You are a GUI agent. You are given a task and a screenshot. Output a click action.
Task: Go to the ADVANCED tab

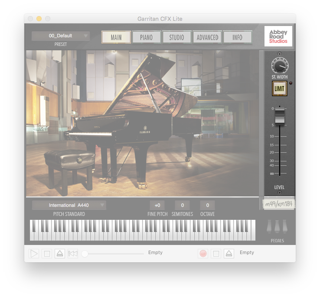[x=207, y=37]
